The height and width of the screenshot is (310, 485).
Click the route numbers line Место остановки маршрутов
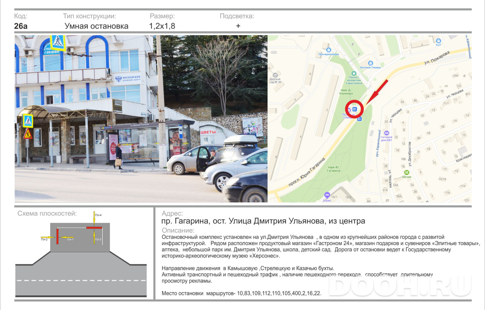[x=242, y=293]
